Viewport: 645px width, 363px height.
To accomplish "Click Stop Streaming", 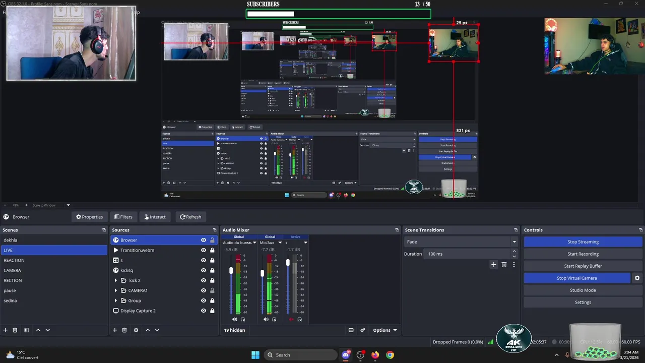I will point(583,242).
